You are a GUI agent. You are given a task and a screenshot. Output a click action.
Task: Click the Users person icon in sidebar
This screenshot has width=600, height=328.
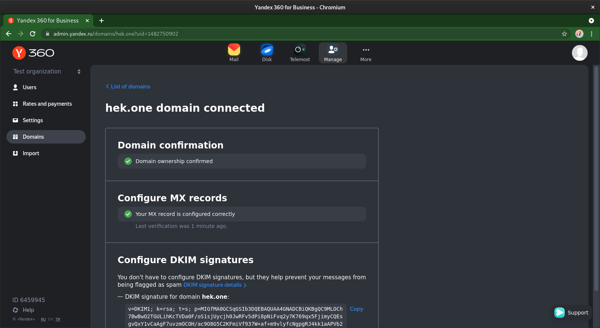pos(15,87)
